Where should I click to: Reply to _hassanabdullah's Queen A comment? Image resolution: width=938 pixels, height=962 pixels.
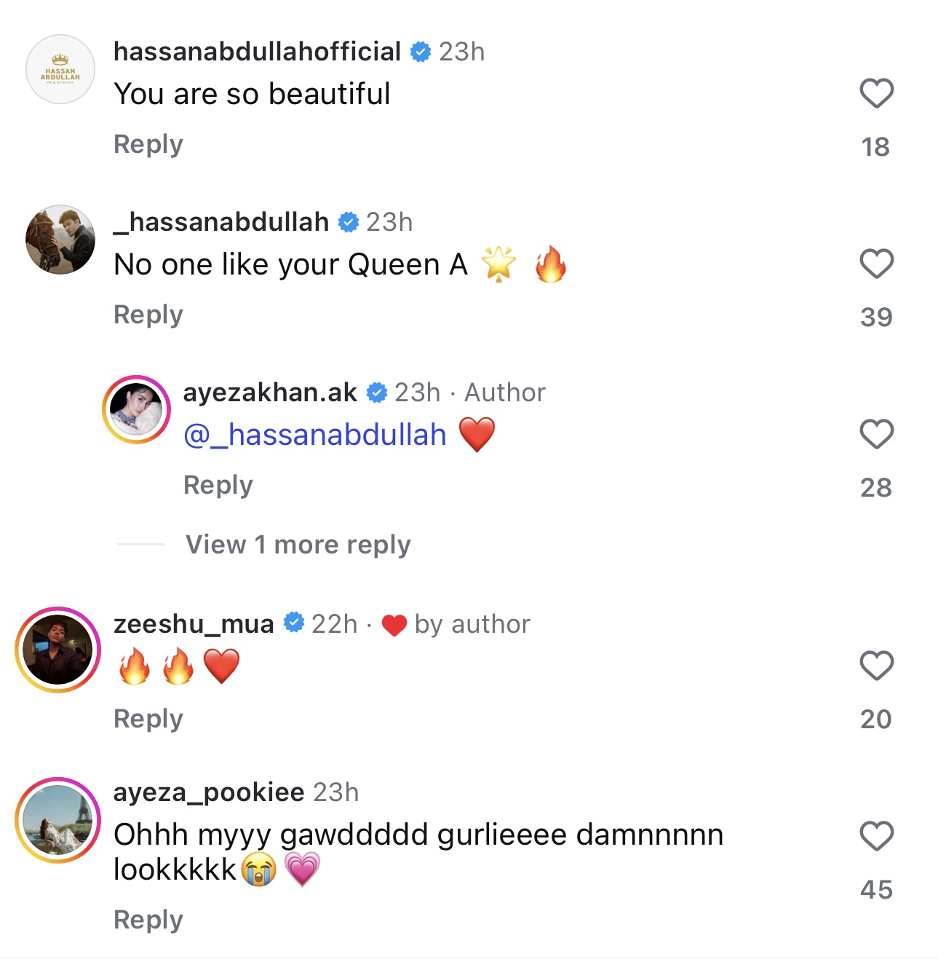pyautogui.click(x=148, y=315)
